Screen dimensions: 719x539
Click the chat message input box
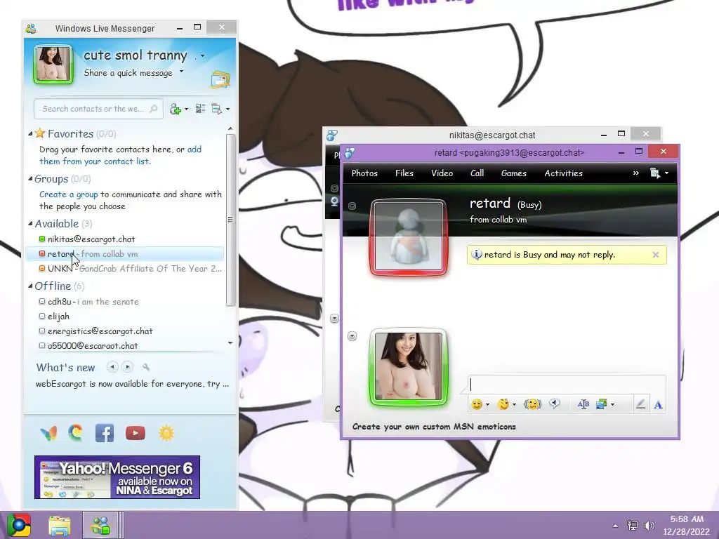(567, 385)
